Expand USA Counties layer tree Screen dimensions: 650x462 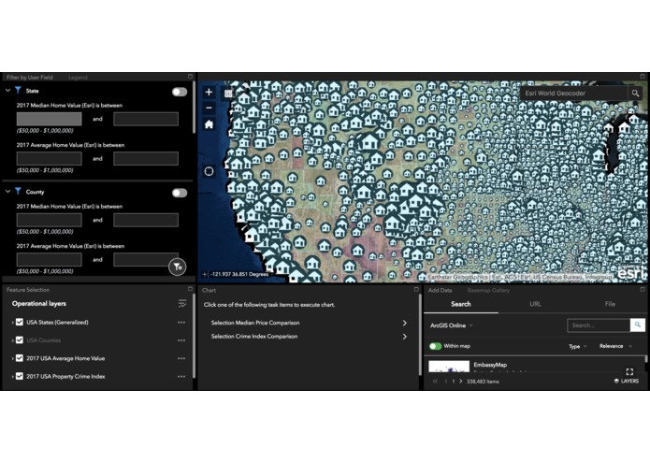(12, 340)
